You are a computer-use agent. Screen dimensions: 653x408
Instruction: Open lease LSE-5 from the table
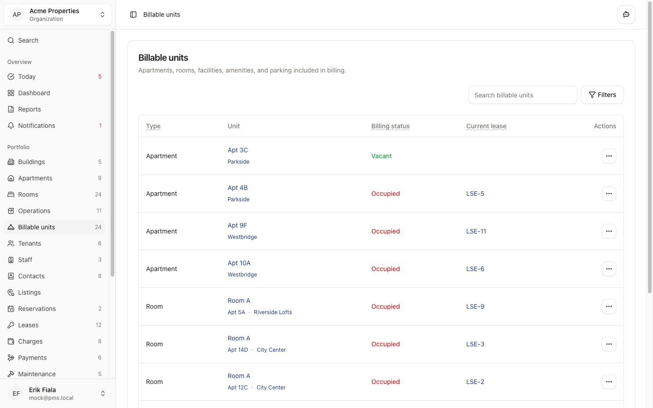click(475, 194)
